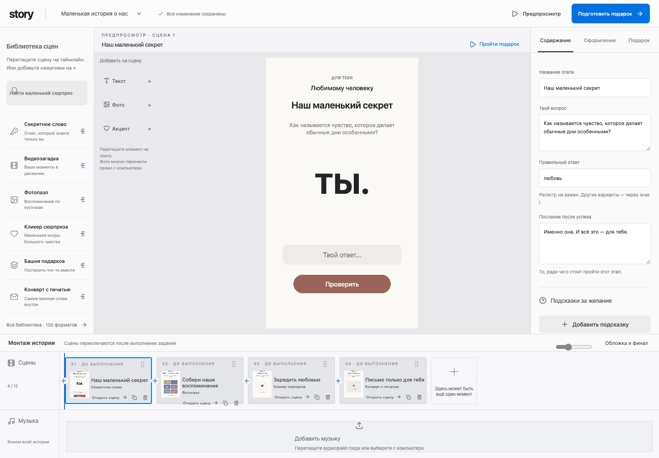The height and width of the screenshot is (458, 659).
Task: Duplicate the Наш маленький секрет scene
Action: (x=135, y=398)
